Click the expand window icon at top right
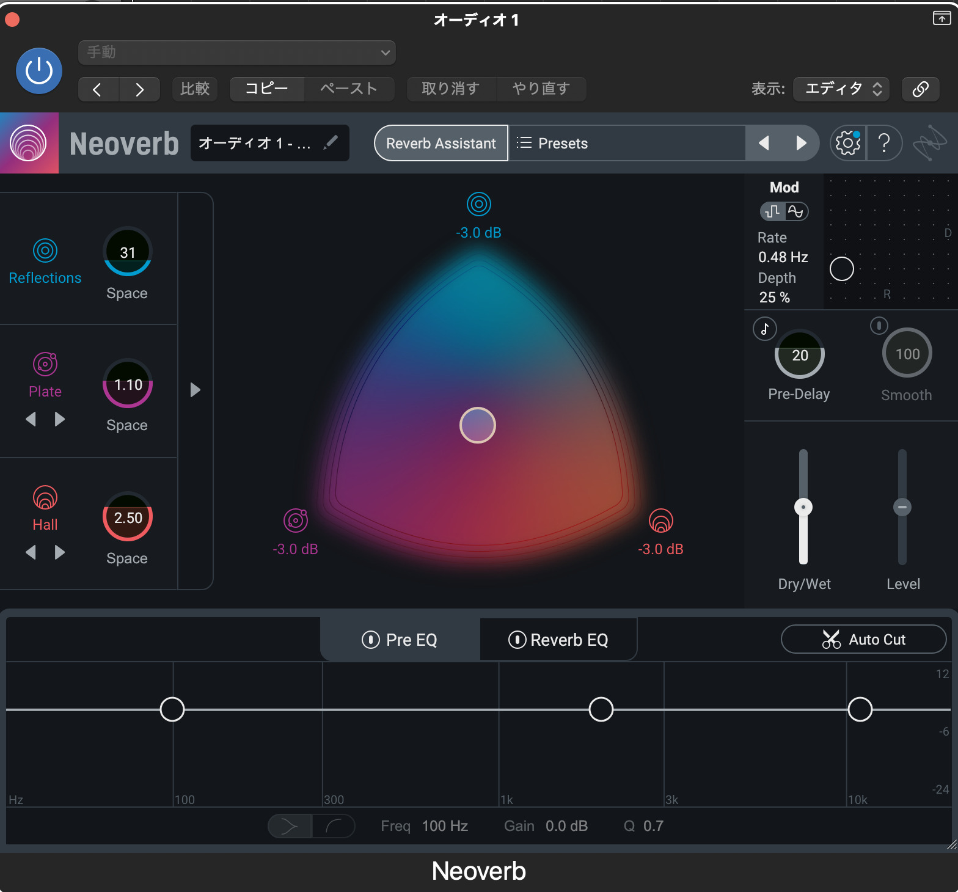 (942, 18)
